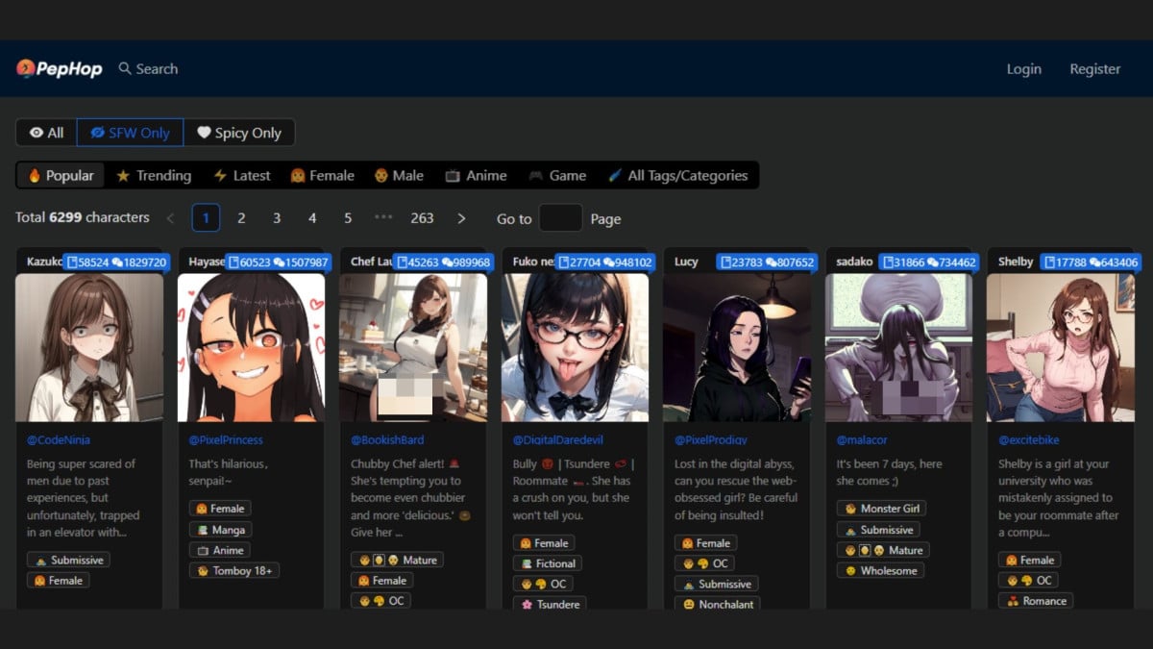This screenshot has width=1153, height=649.
Task: Switch to the Spicy Only filter
Action: point(239,133)
